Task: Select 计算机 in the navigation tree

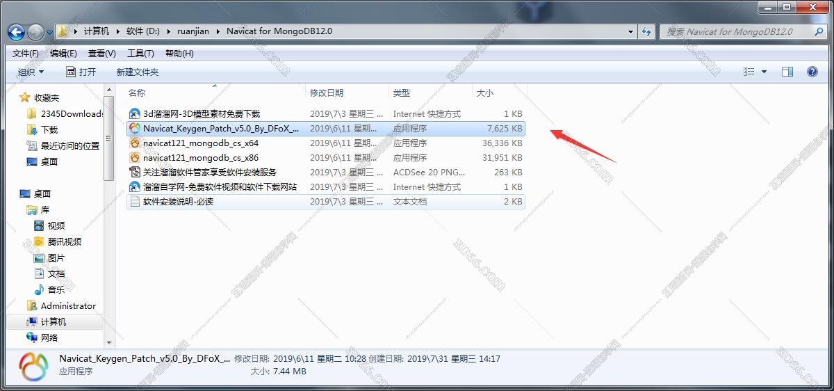Action: 54,321
